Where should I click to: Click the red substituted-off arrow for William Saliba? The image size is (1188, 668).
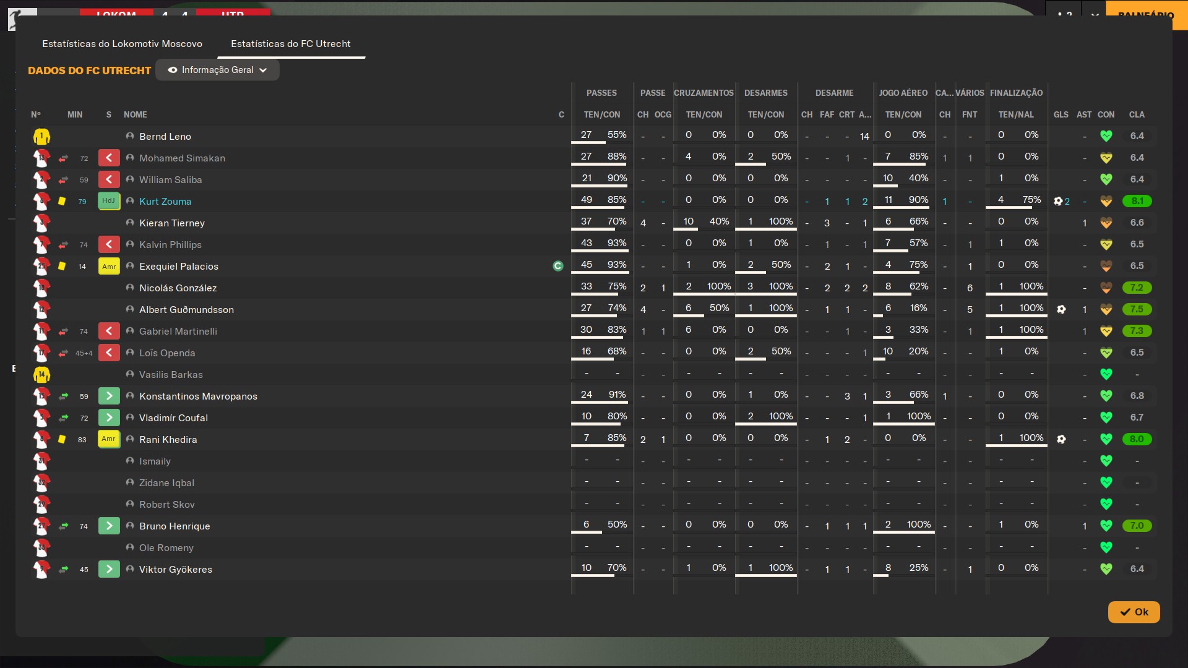pos(109,179)
